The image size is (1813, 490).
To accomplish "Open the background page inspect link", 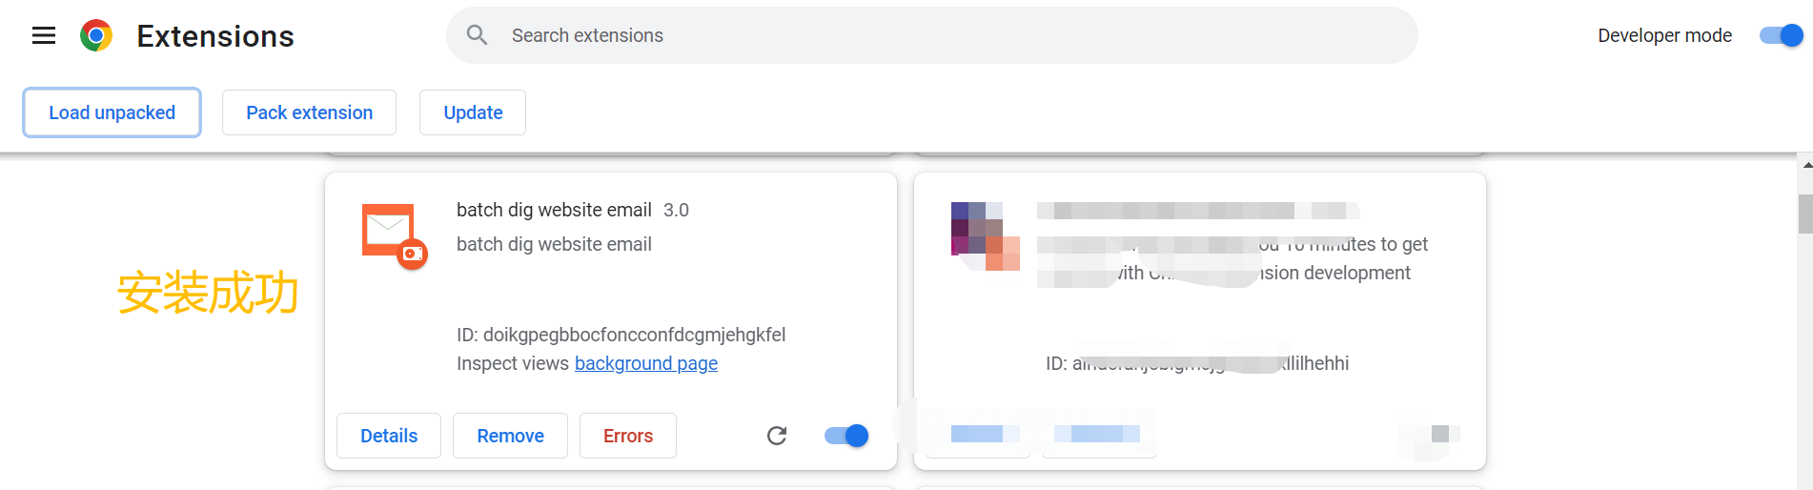I will tap(646, 363).
